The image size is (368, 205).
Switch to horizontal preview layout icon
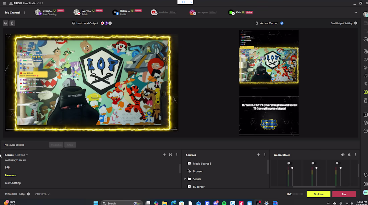click(6, 23)
